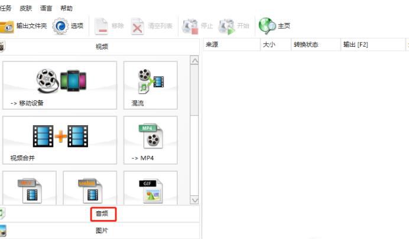Click the 移除 remove button
This screenshot has height=239, width=409.
[109, 26]
